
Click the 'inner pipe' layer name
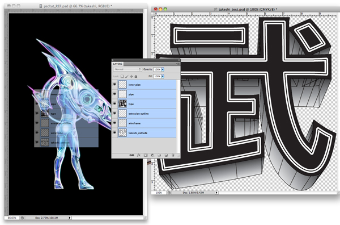tap(134, 85)
